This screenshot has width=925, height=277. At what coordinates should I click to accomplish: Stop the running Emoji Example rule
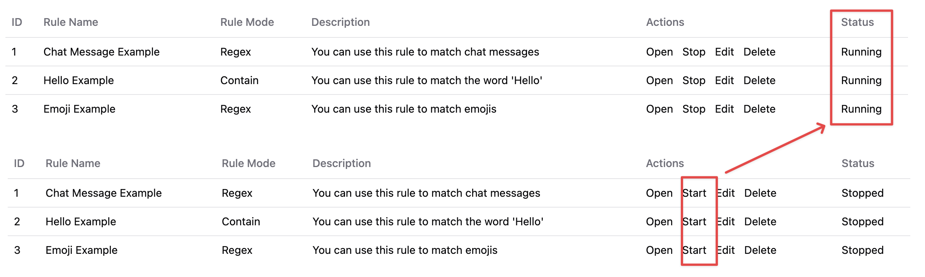coord(694,109)
